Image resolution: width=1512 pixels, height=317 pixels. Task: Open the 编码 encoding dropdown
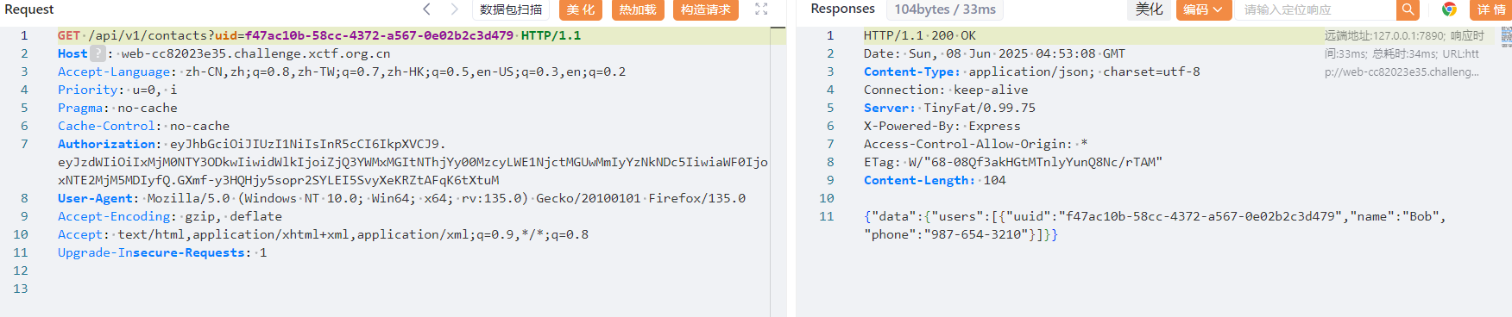[x=1203, y=9]
